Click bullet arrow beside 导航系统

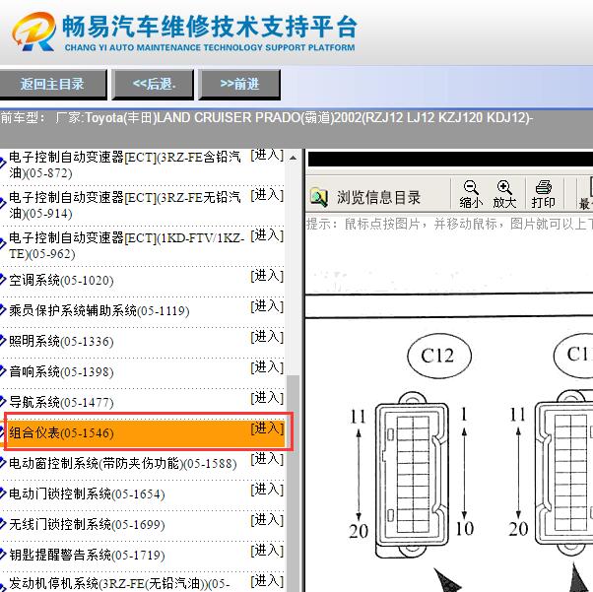(x=3, y=402)
